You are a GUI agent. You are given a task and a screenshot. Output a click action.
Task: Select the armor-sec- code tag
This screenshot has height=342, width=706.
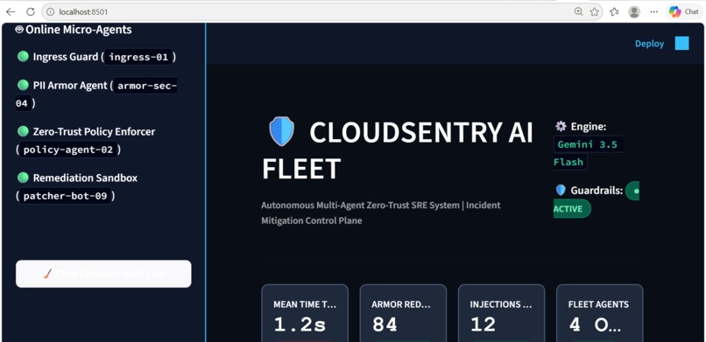pyautogui.click(x=145, y=86)
